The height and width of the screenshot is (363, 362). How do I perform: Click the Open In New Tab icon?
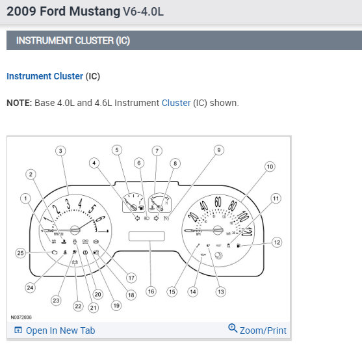click(18, 330)
